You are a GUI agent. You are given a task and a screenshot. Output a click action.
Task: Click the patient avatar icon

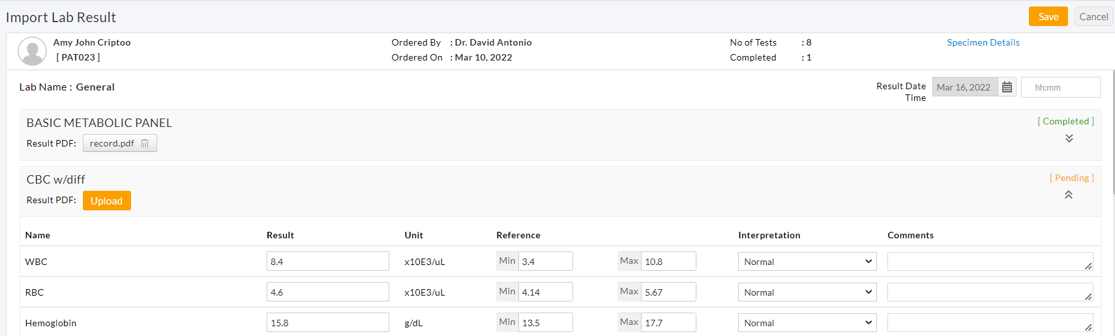(32, 51)
